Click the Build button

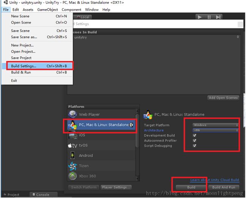tap(191, 187)
